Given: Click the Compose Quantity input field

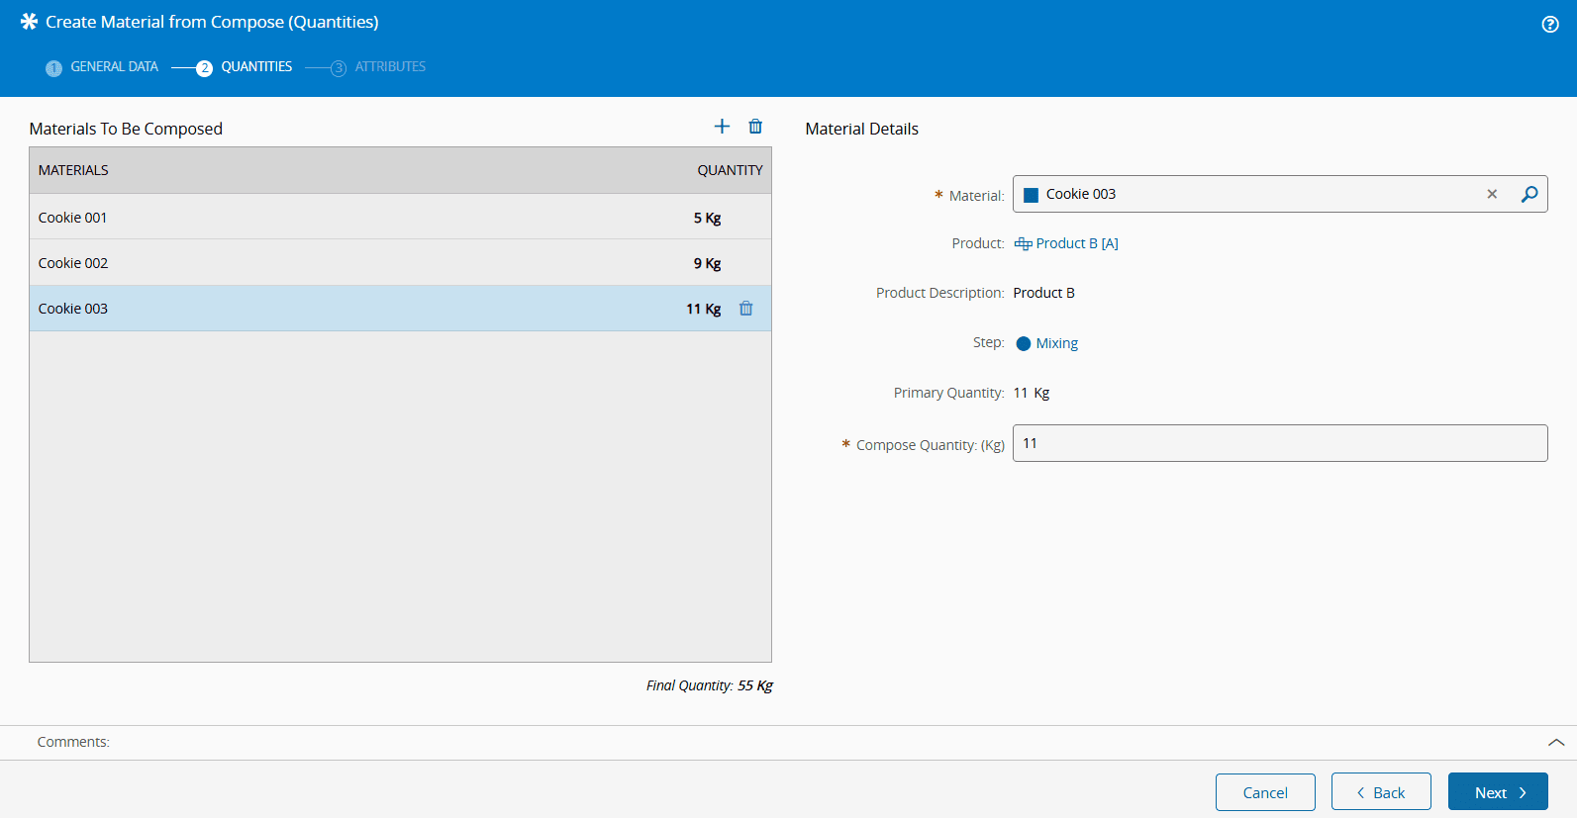Looking at the screenshot, I should point(1279,443).
